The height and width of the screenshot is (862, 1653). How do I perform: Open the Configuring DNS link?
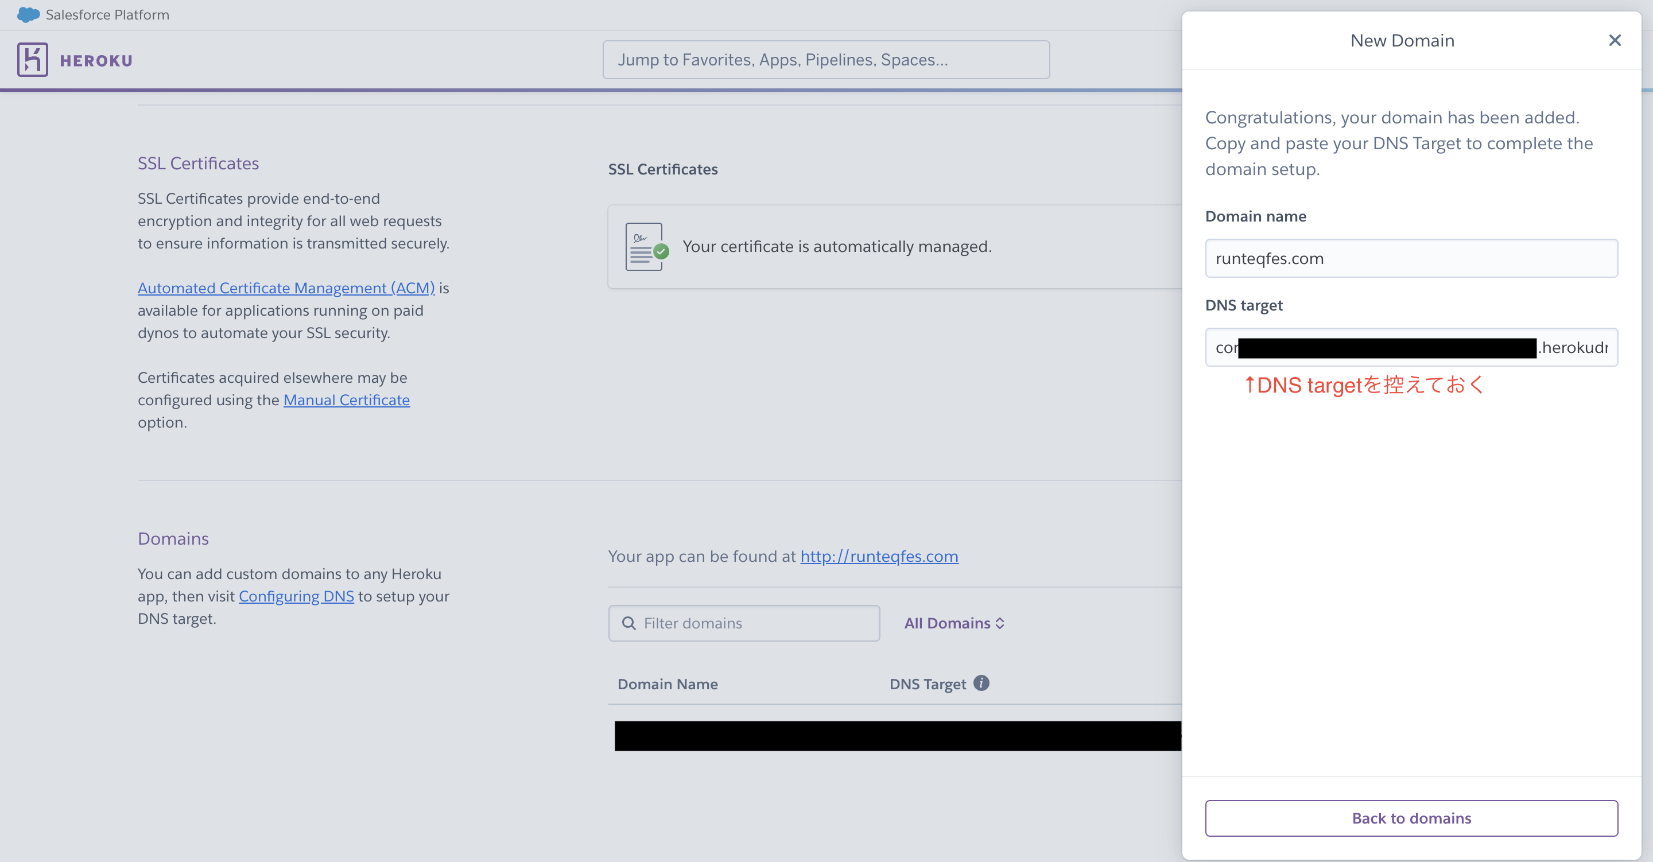[x=297, y=596]
